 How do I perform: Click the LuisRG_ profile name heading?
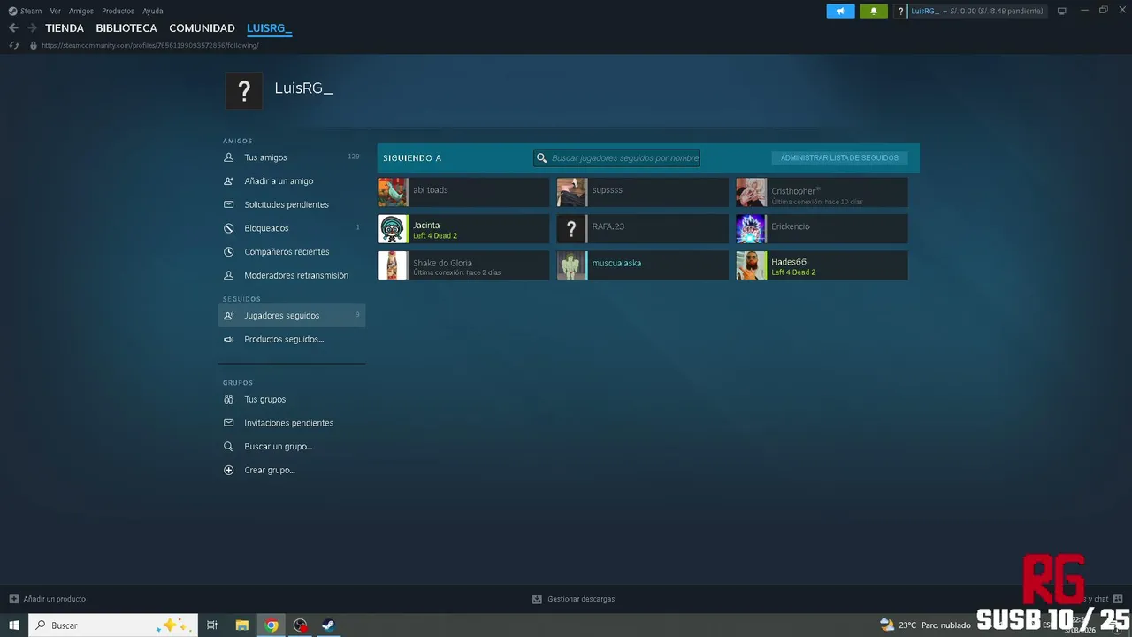303,88
